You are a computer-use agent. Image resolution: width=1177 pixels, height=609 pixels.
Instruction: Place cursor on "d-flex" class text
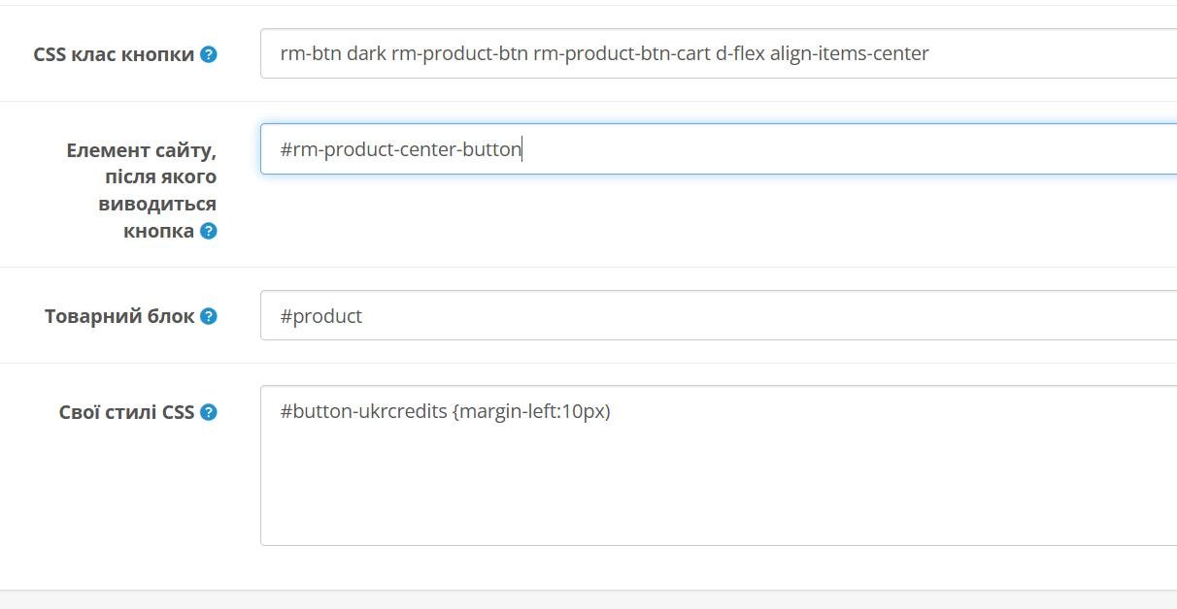tap(740, 53)
